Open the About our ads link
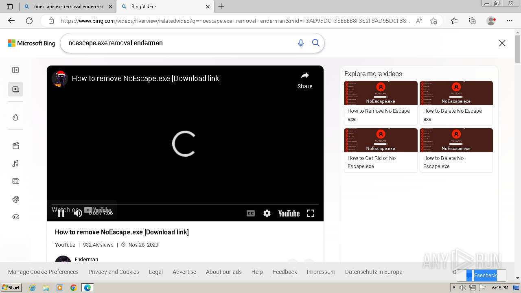This screenshot has width=521, height=293. pyautogui.click(x=224, y=272)
